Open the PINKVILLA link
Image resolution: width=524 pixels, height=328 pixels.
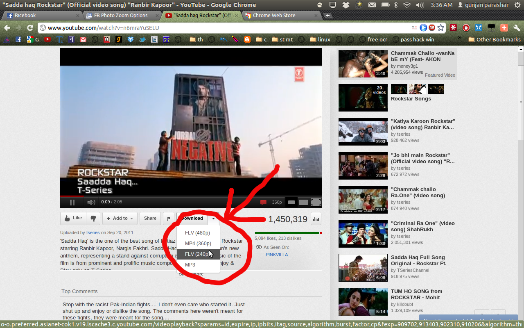[277, 255]
